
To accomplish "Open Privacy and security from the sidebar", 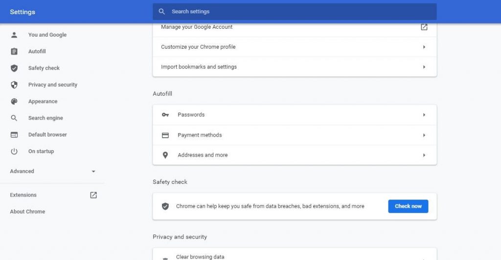I will (53, 85).
